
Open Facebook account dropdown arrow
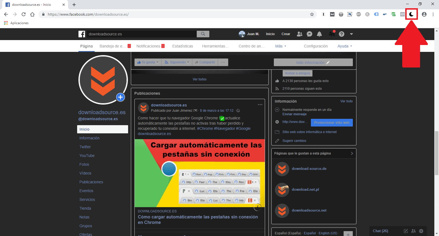tap(351, 34)
